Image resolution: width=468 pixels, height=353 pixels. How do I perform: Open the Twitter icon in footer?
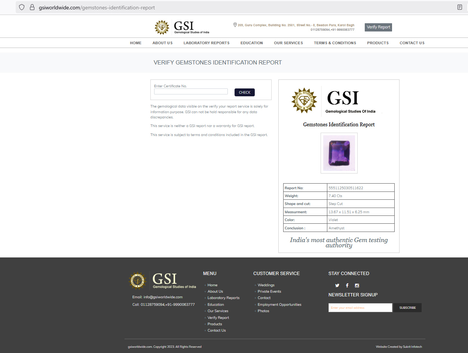tap(337, 286)
